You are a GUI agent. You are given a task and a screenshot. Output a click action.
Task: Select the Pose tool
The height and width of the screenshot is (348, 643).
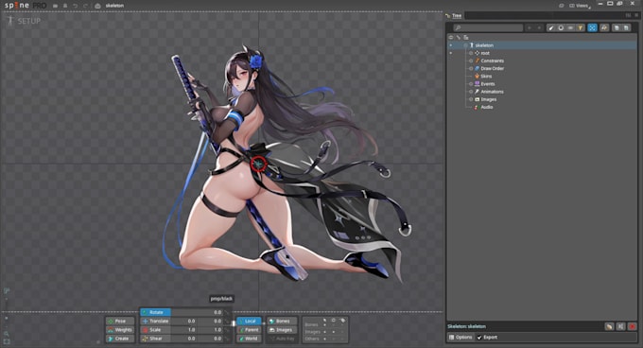click(x=120, y=321)
